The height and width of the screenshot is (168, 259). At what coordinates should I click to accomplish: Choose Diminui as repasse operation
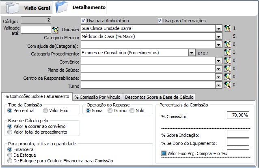pos(110,111)
